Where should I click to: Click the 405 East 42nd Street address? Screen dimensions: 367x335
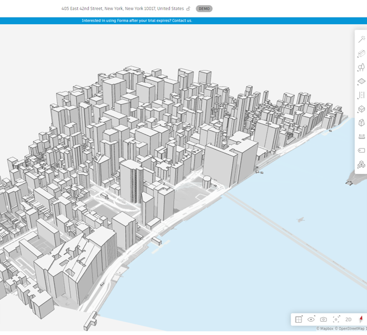point(122,8)
